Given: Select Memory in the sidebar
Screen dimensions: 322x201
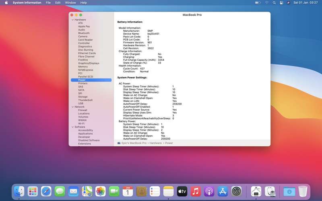Looking at the screenshot, I should click(83, 67).
